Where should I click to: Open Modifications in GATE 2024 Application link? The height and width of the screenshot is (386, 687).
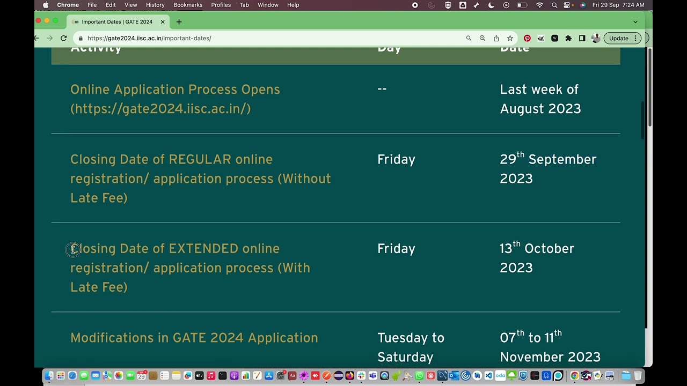coord(194,338)
